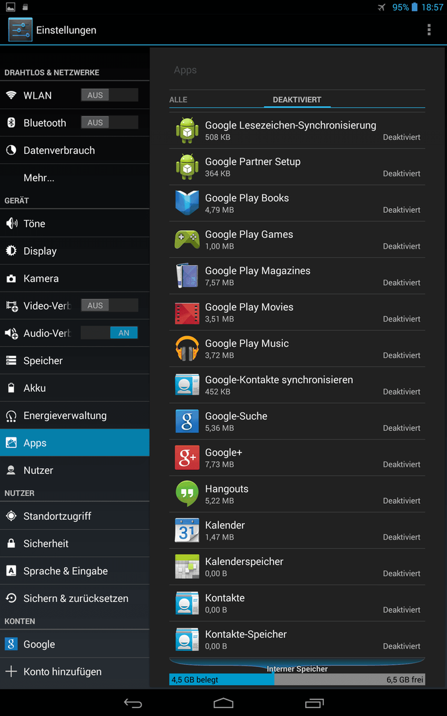Image resolution: width=447 pixels, height=716 pixels.
Task: Toggle the Video-Verbesserung switch
Action: [x=109, y=306]
